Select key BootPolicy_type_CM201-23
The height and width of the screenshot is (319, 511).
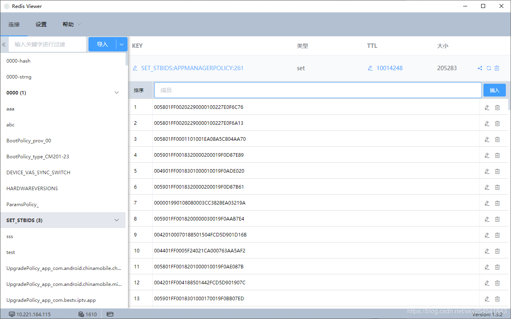tap(63, 156)
